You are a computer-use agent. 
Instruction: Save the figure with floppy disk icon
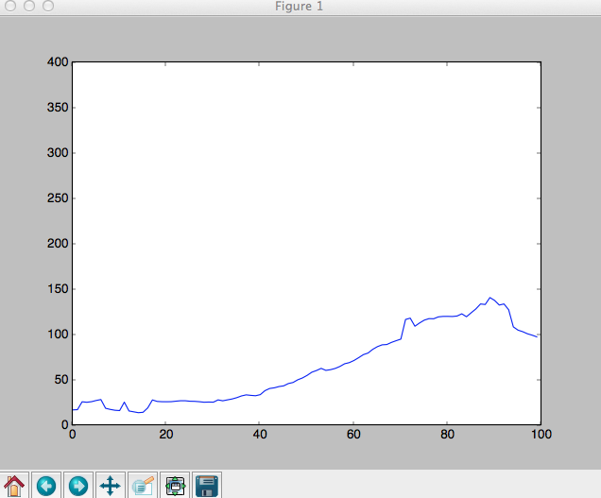(x=207, y=485)
